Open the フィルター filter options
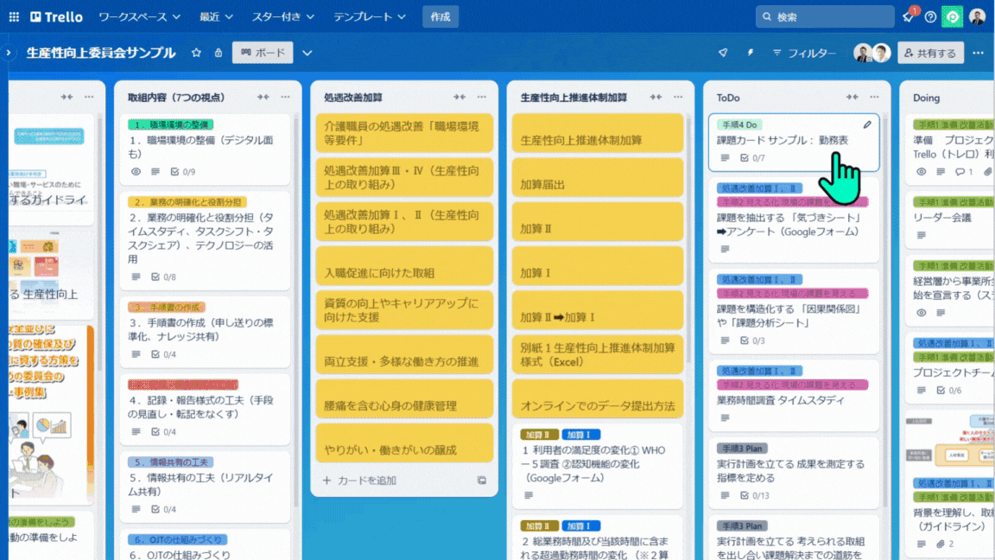 pos(804,53)
